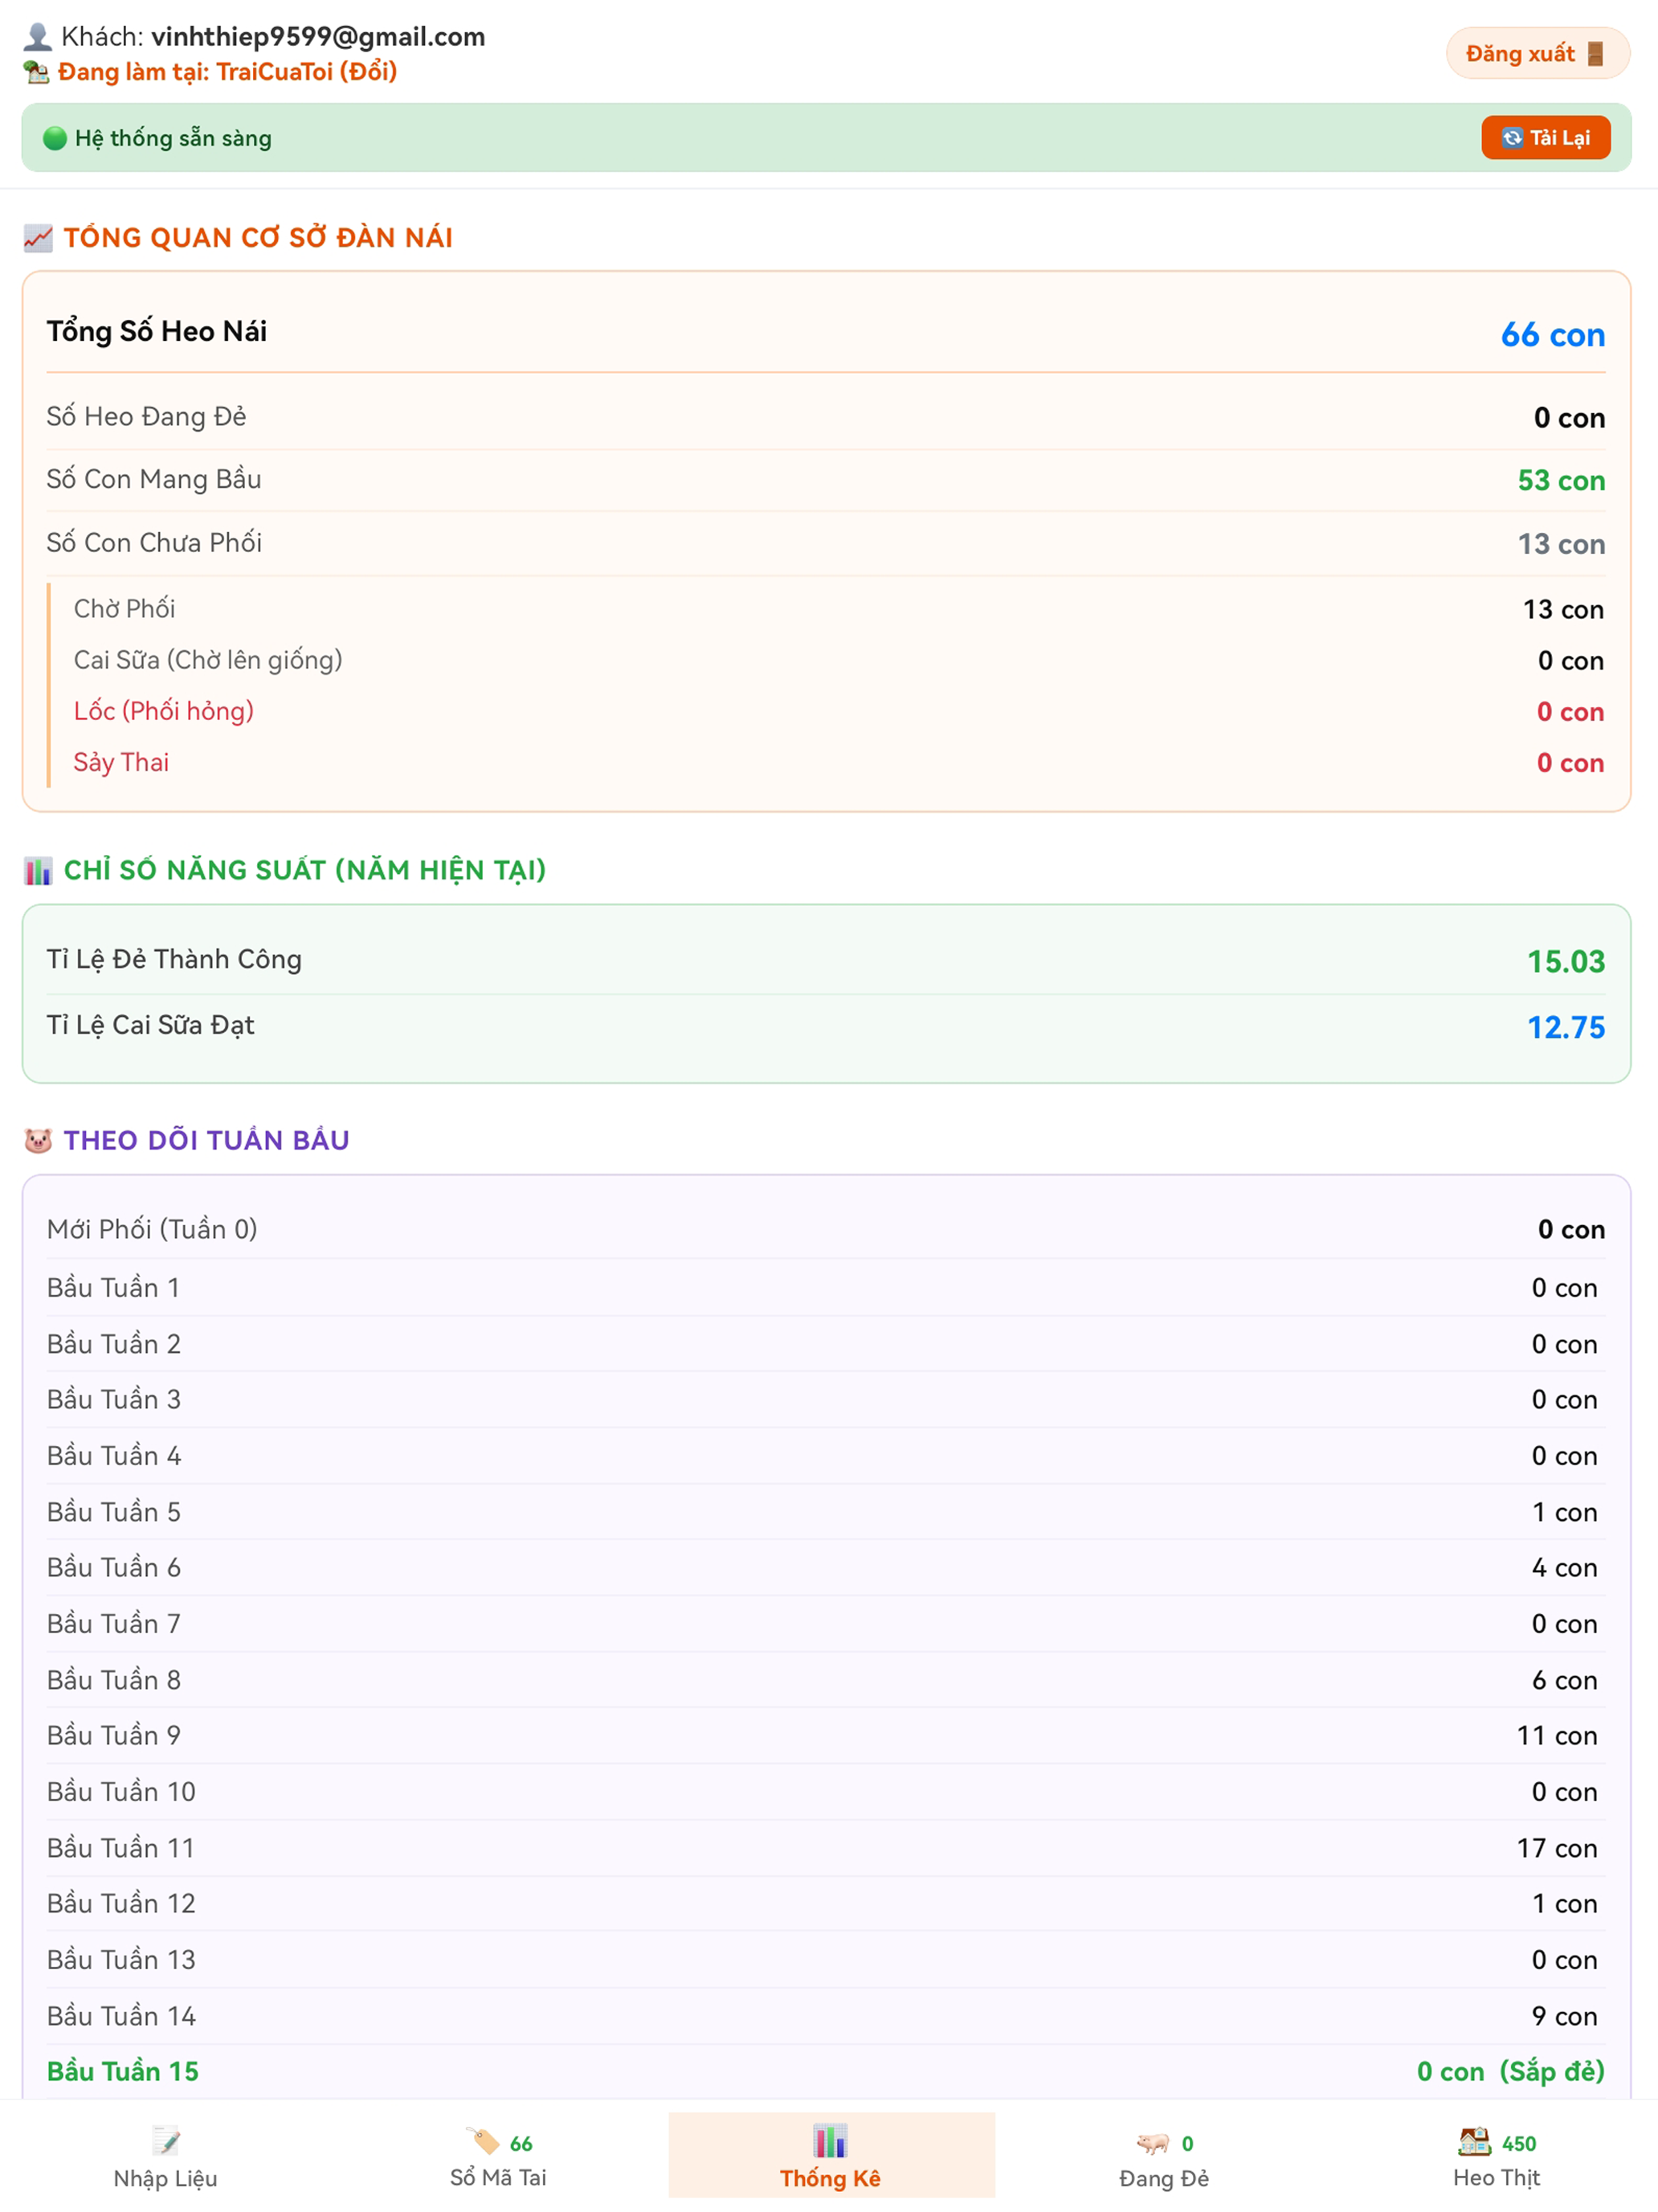Click the 'Bầu Tuần 7' row
Screen dimensions: 1658x2212
tap(827, 1623)
